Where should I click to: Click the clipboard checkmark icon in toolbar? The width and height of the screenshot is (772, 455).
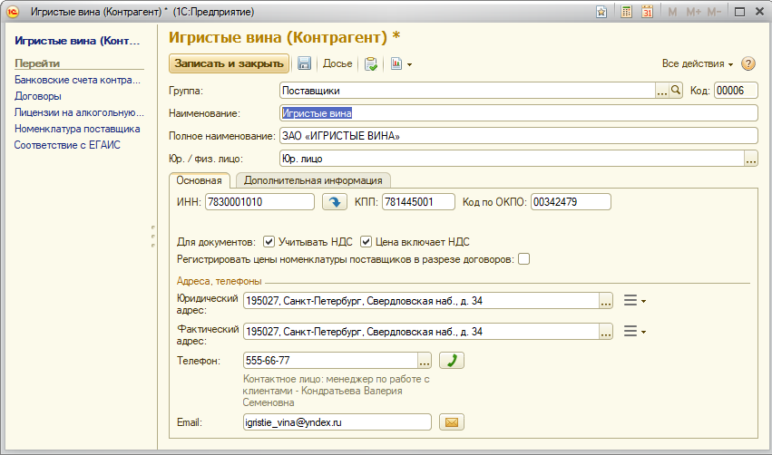tap(371, 63)
